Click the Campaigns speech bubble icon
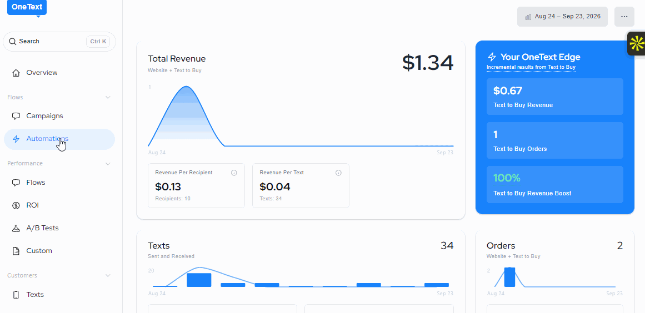 pos(16,116)
